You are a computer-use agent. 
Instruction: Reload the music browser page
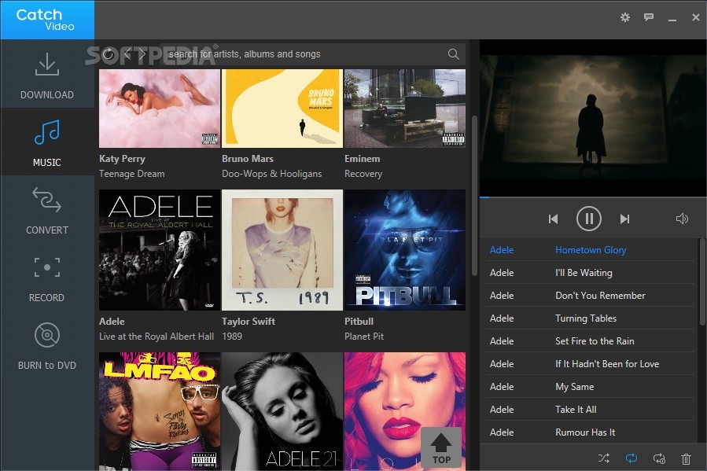[x=109, y=54]
